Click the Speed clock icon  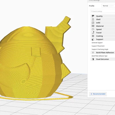[x=93, y=29]
